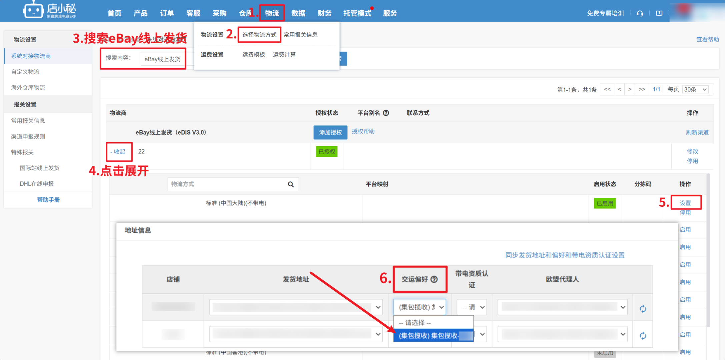Collapse the row via 收起 toggle
The width and height of the screenshot is (725, 360).
(118, 152)
